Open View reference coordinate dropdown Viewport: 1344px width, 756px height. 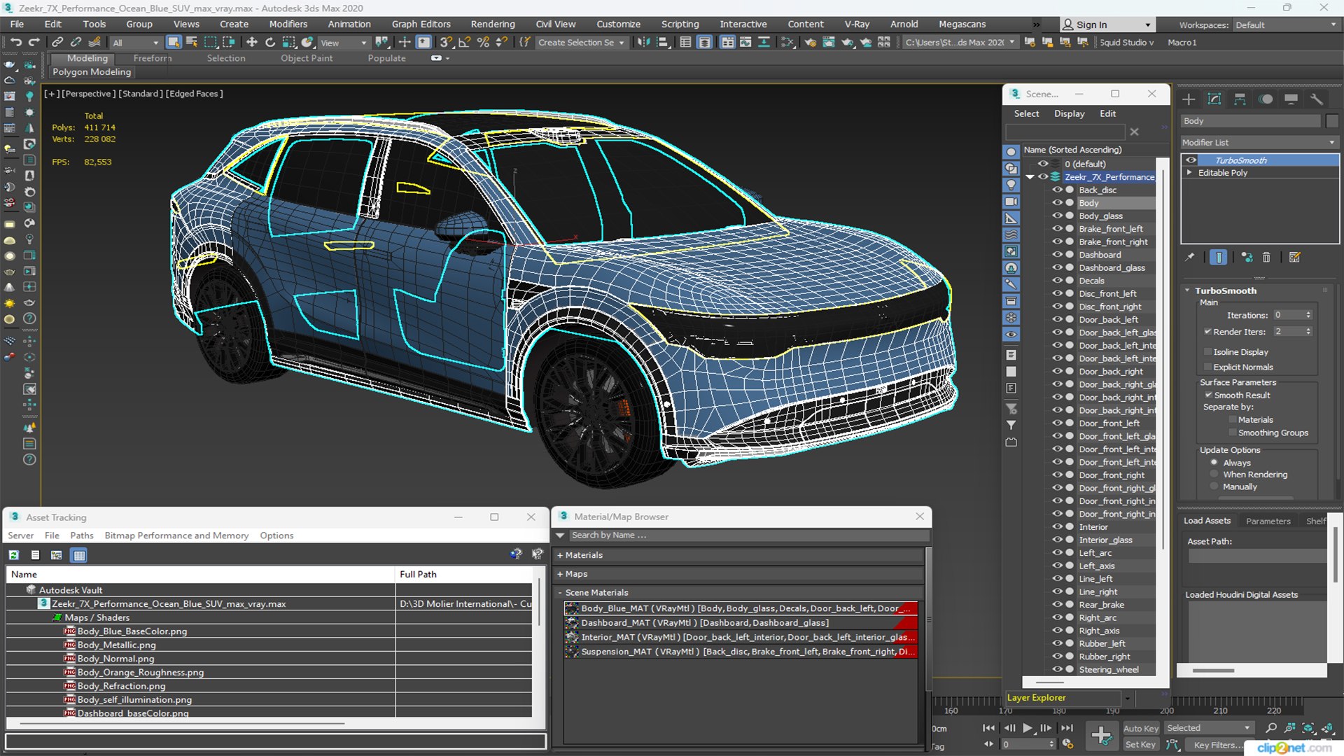(343, 43)
